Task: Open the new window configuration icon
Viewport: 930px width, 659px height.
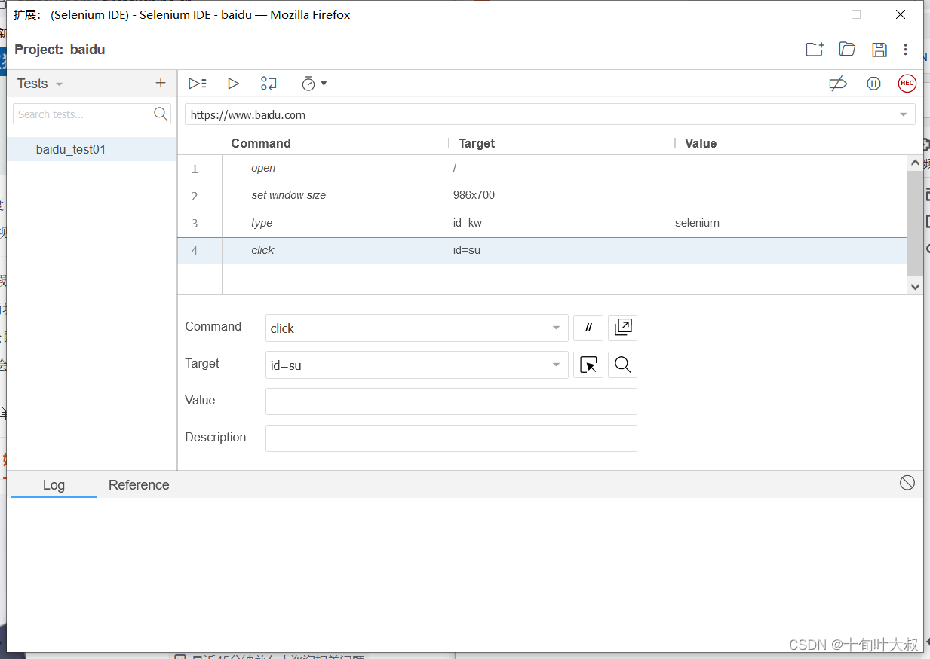Action: (x=623, y=328)
